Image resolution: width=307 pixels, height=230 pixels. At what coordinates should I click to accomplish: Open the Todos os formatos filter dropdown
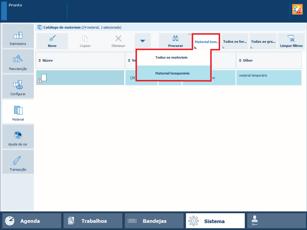[x=235, y=42]
